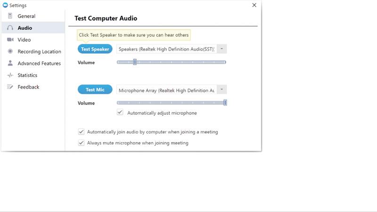Click the Audio headphones icon
The height and width of the screenshot is (212, 377).
coord(10,28)
